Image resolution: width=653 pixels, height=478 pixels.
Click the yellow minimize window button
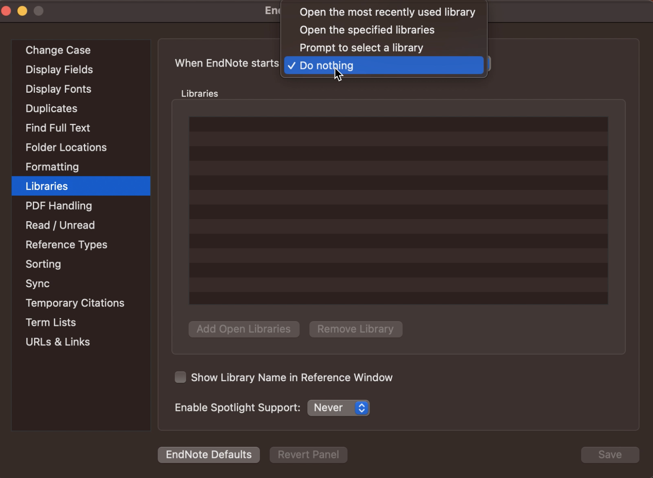point(22,11)
